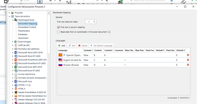197x104 pixels.
Task: Decrease First row starts at index value
Action: [x=94, y=23]
